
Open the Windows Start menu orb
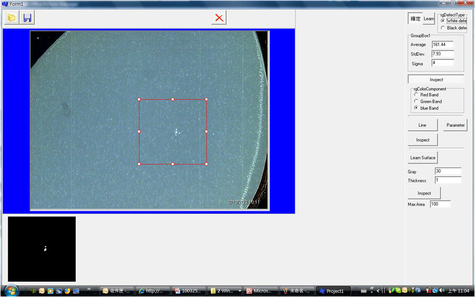coord(11,291)
